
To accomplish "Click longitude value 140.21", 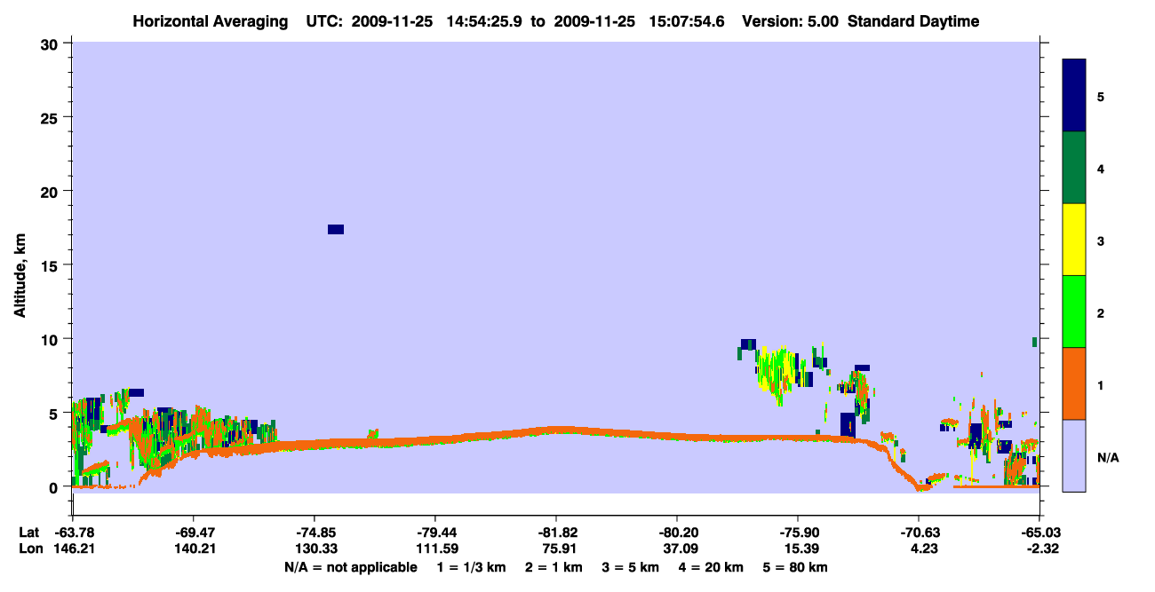I will pyautogui.click(x=194, y=549).
